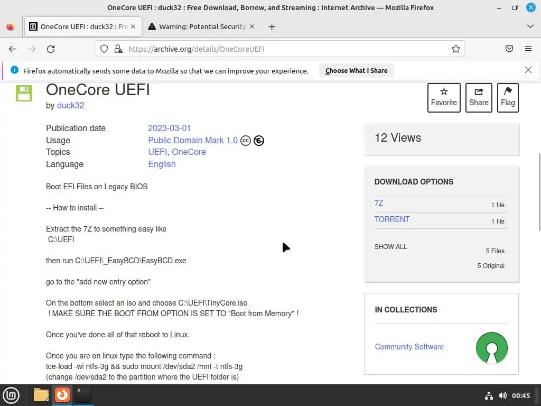Screen dimensions: 541x406
Task: Open the UEFI topic link
Action: click(157, 152)
